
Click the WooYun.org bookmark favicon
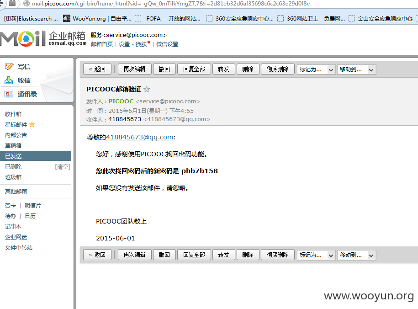pos(67,18)
